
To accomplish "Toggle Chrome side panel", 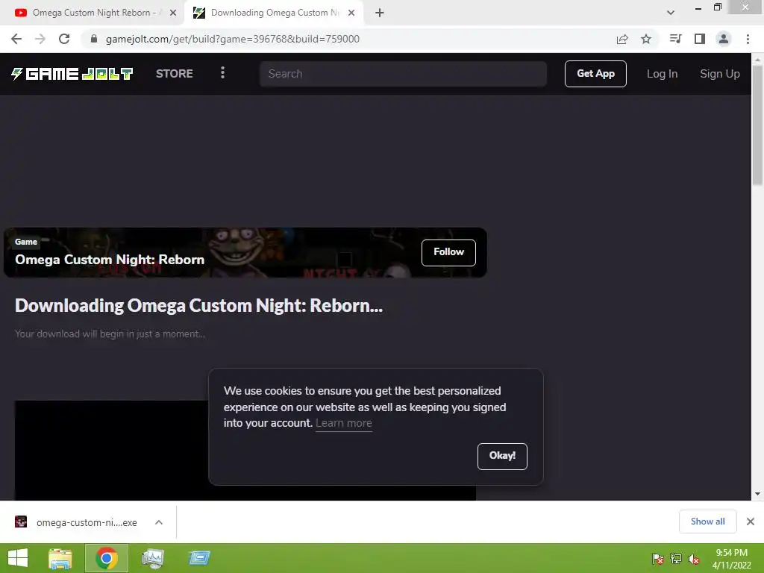I will [x=700, y=39].
